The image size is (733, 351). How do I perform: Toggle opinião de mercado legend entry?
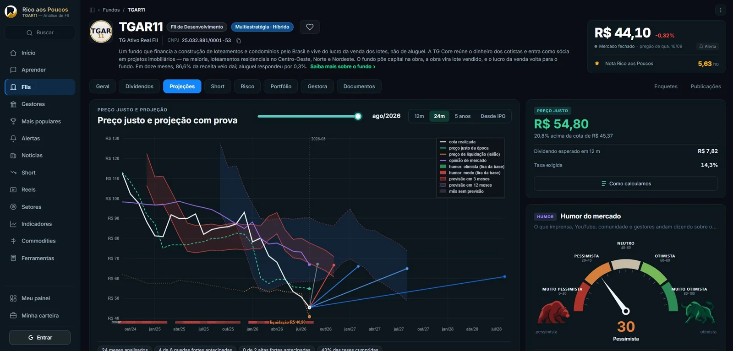click(x=463, y=161)
